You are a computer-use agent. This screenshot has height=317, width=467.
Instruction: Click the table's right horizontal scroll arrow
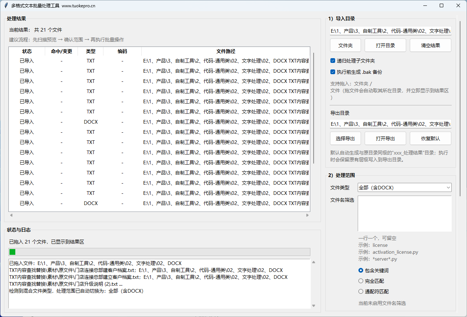coord(307,215)
